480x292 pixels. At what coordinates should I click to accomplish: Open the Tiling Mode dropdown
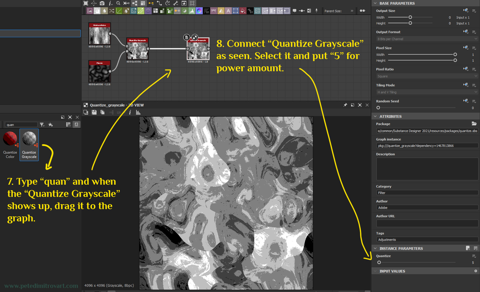point(427,92)
